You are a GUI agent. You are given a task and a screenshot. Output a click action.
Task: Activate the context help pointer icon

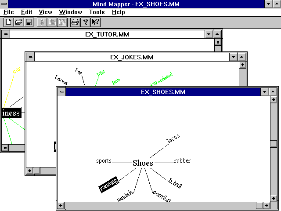pos(95,22)
